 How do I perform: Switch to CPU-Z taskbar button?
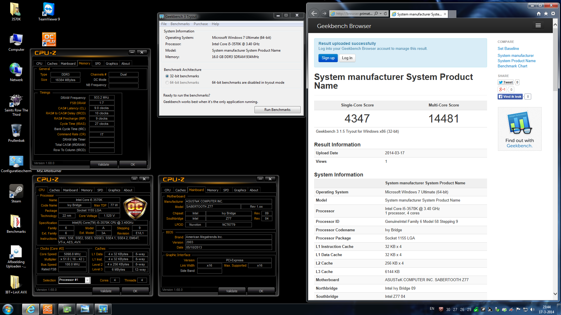point(47,309)
